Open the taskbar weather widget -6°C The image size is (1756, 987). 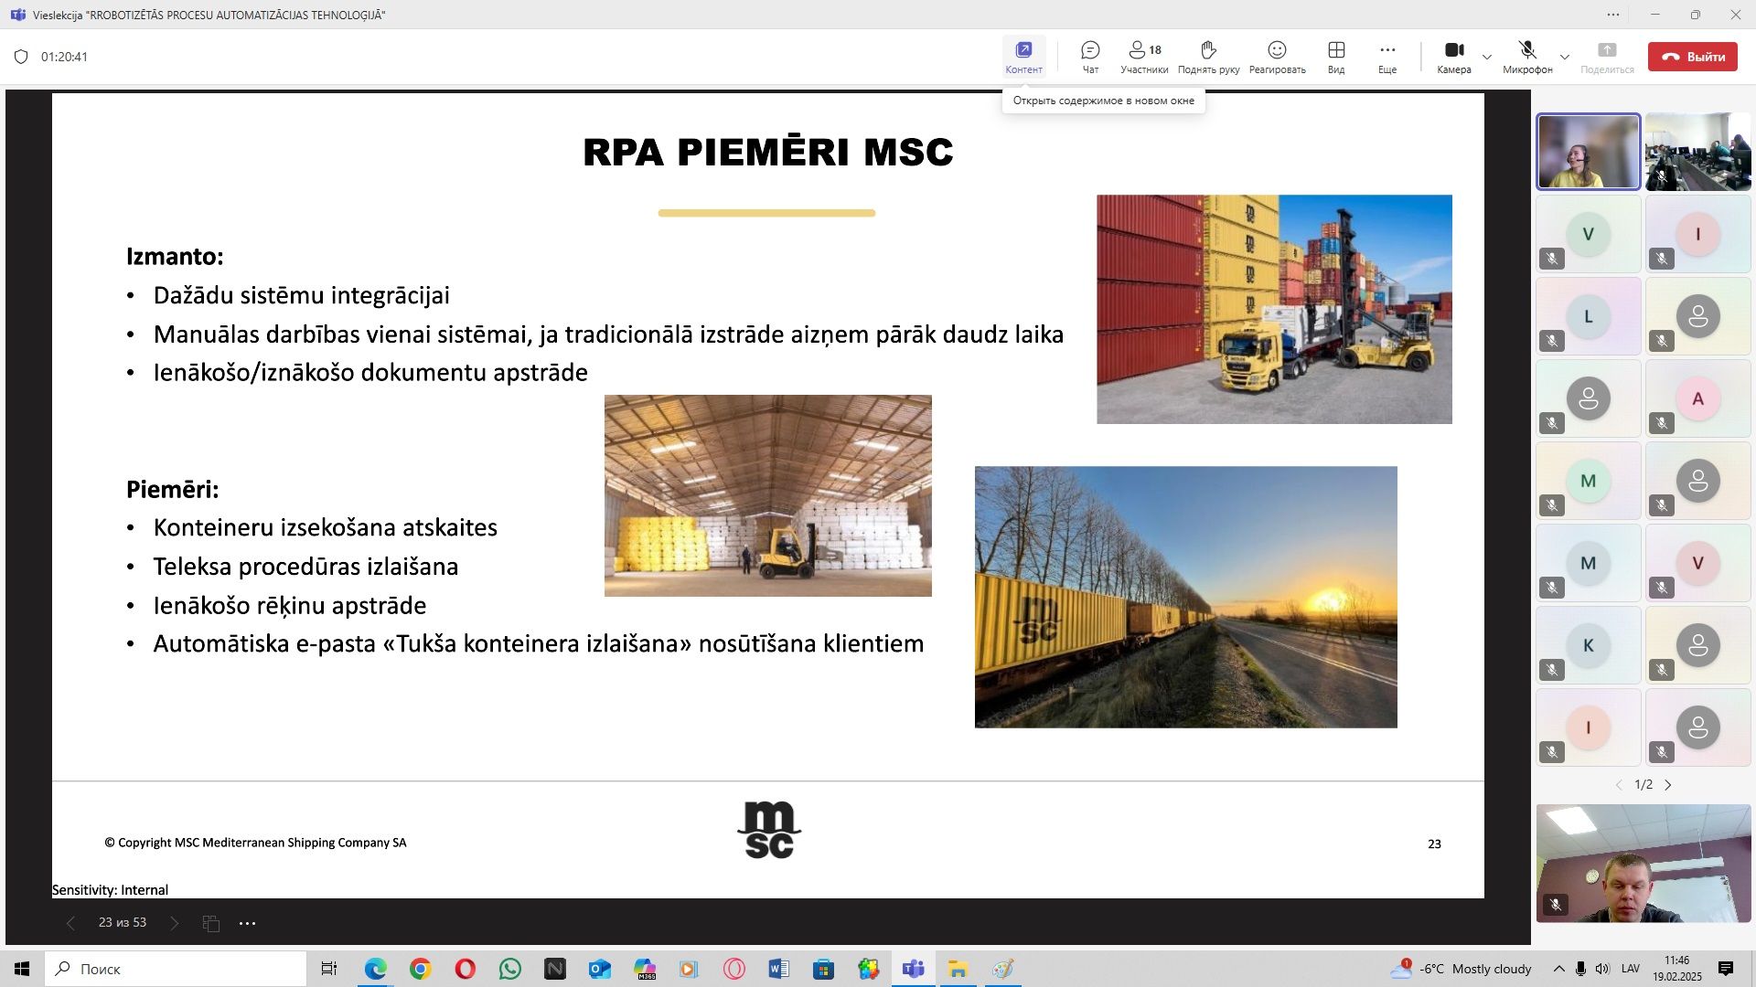click(1461, 969)
